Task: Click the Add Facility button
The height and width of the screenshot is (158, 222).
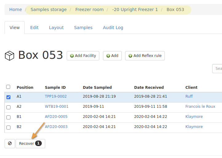Action: click(83, 56)
